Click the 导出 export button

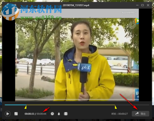(140, 114)
